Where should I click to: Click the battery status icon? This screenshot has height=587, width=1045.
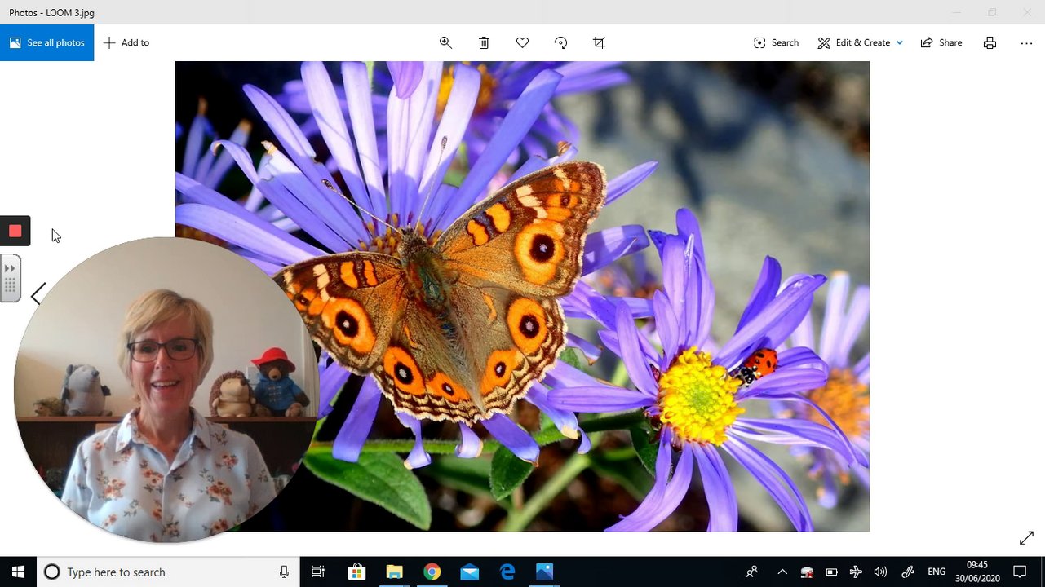click(832, 572)
